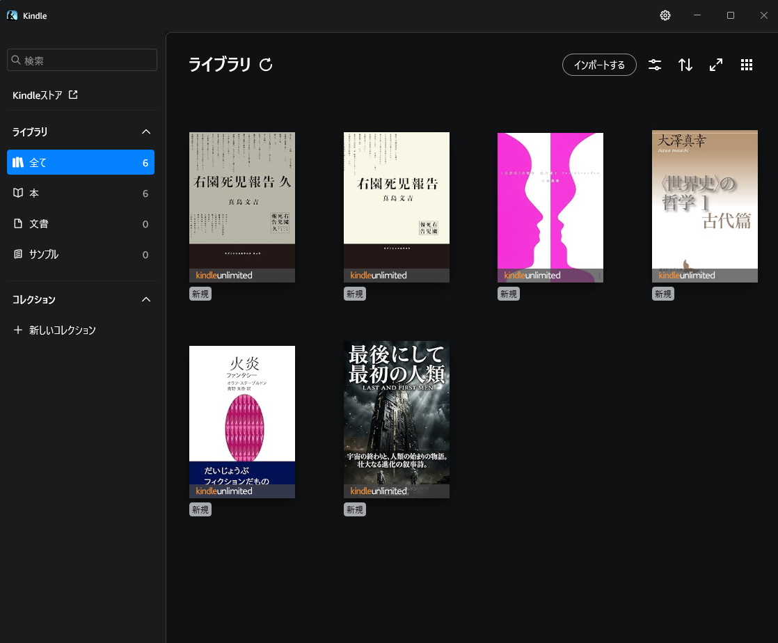Open the 火炎 ファンタジー book cover
The width and height of the screenshot is (778, 643).
click(242, 422)
